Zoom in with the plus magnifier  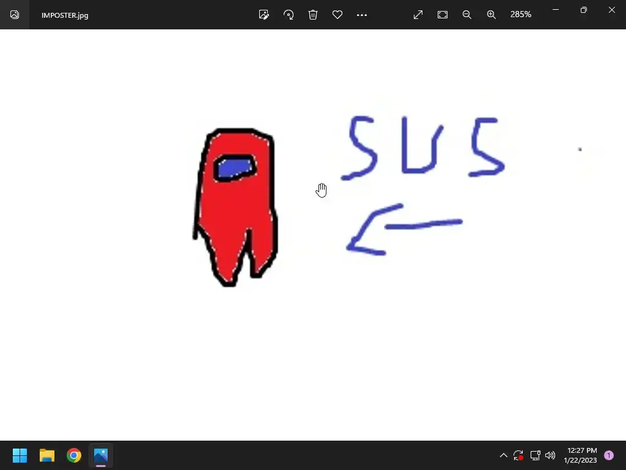click(x=491, y=15)
